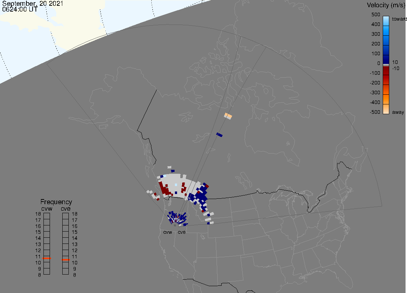This screenshot has width=407, height=293.
Task: Select the dark maroon -10 to -100 swatch
Action: (386, 70)
